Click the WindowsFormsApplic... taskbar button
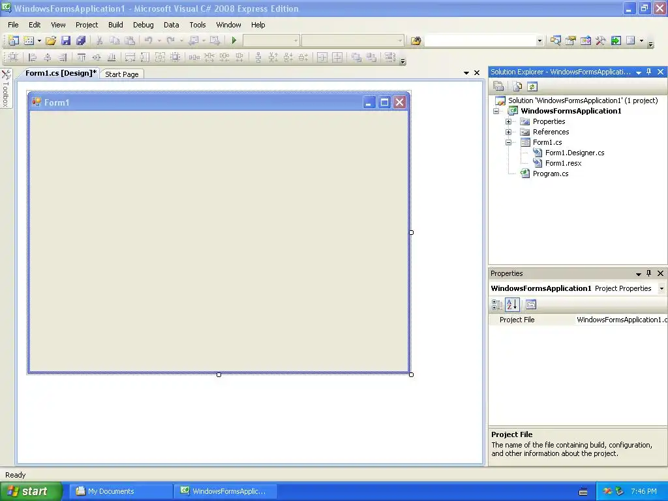This screenshot has width=668, height=501. click(225, 491)
